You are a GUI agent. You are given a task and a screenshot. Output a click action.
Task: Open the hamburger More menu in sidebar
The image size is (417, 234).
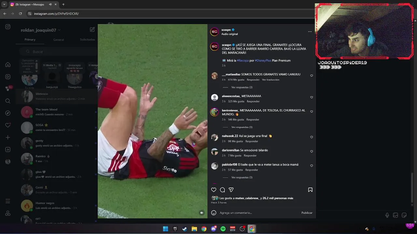[x=8, y=201]
